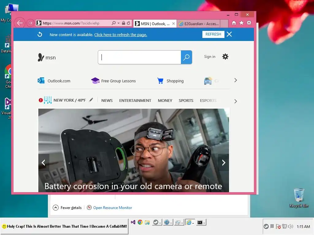The height and width of the screenshot is (235, 314).
Task: Switch to Task Manager on taskbar
Action: tap(179, 222)
